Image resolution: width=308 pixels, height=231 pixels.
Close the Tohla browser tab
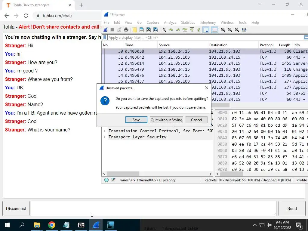70,5
